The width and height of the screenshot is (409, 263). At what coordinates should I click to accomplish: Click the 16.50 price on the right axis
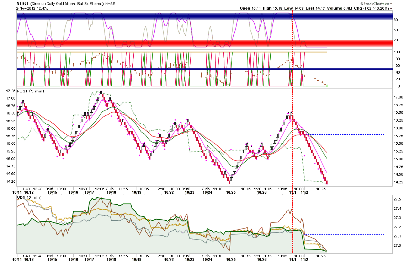(398, 113)
